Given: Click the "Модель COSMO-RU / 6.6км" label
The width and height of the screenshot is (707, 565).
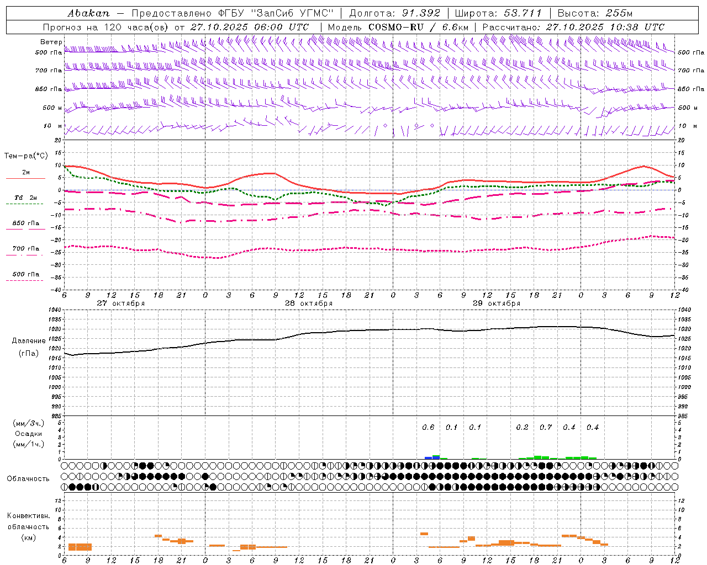Looking at the screenshot, I should coord(398,27).
